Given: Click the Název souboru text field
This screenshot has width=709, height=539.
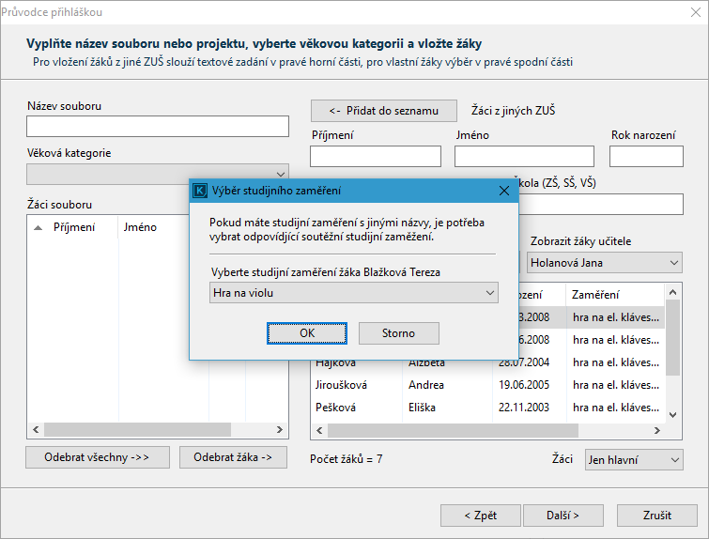Looking at the screenshot, I should (157, 127).
